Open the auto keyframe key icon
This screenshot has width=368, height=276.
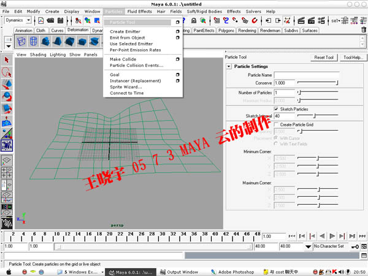(355, 247)
